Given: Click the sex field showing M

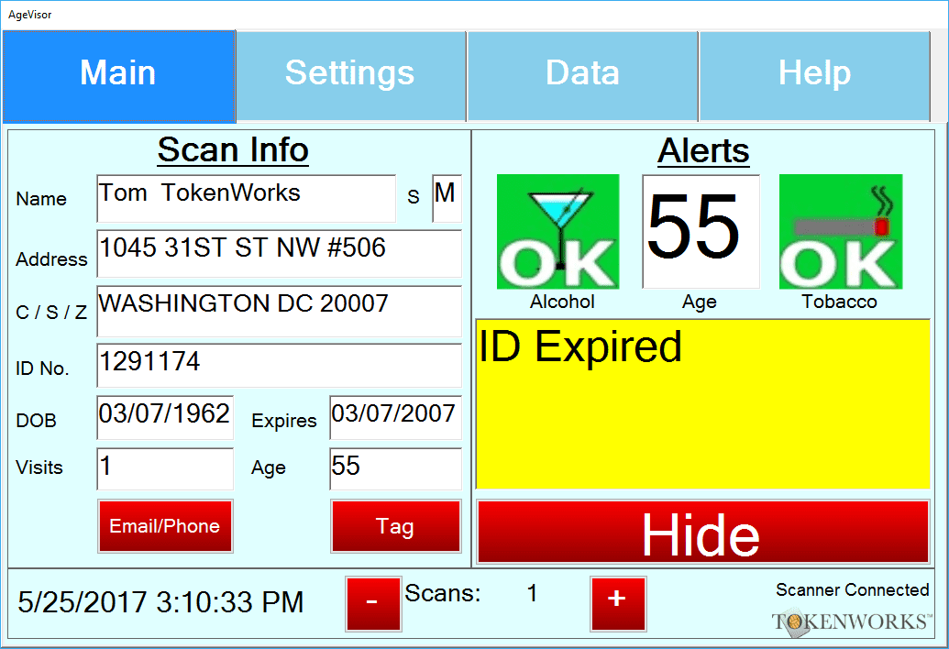Looking at the screenshot, I should [447, 198].
